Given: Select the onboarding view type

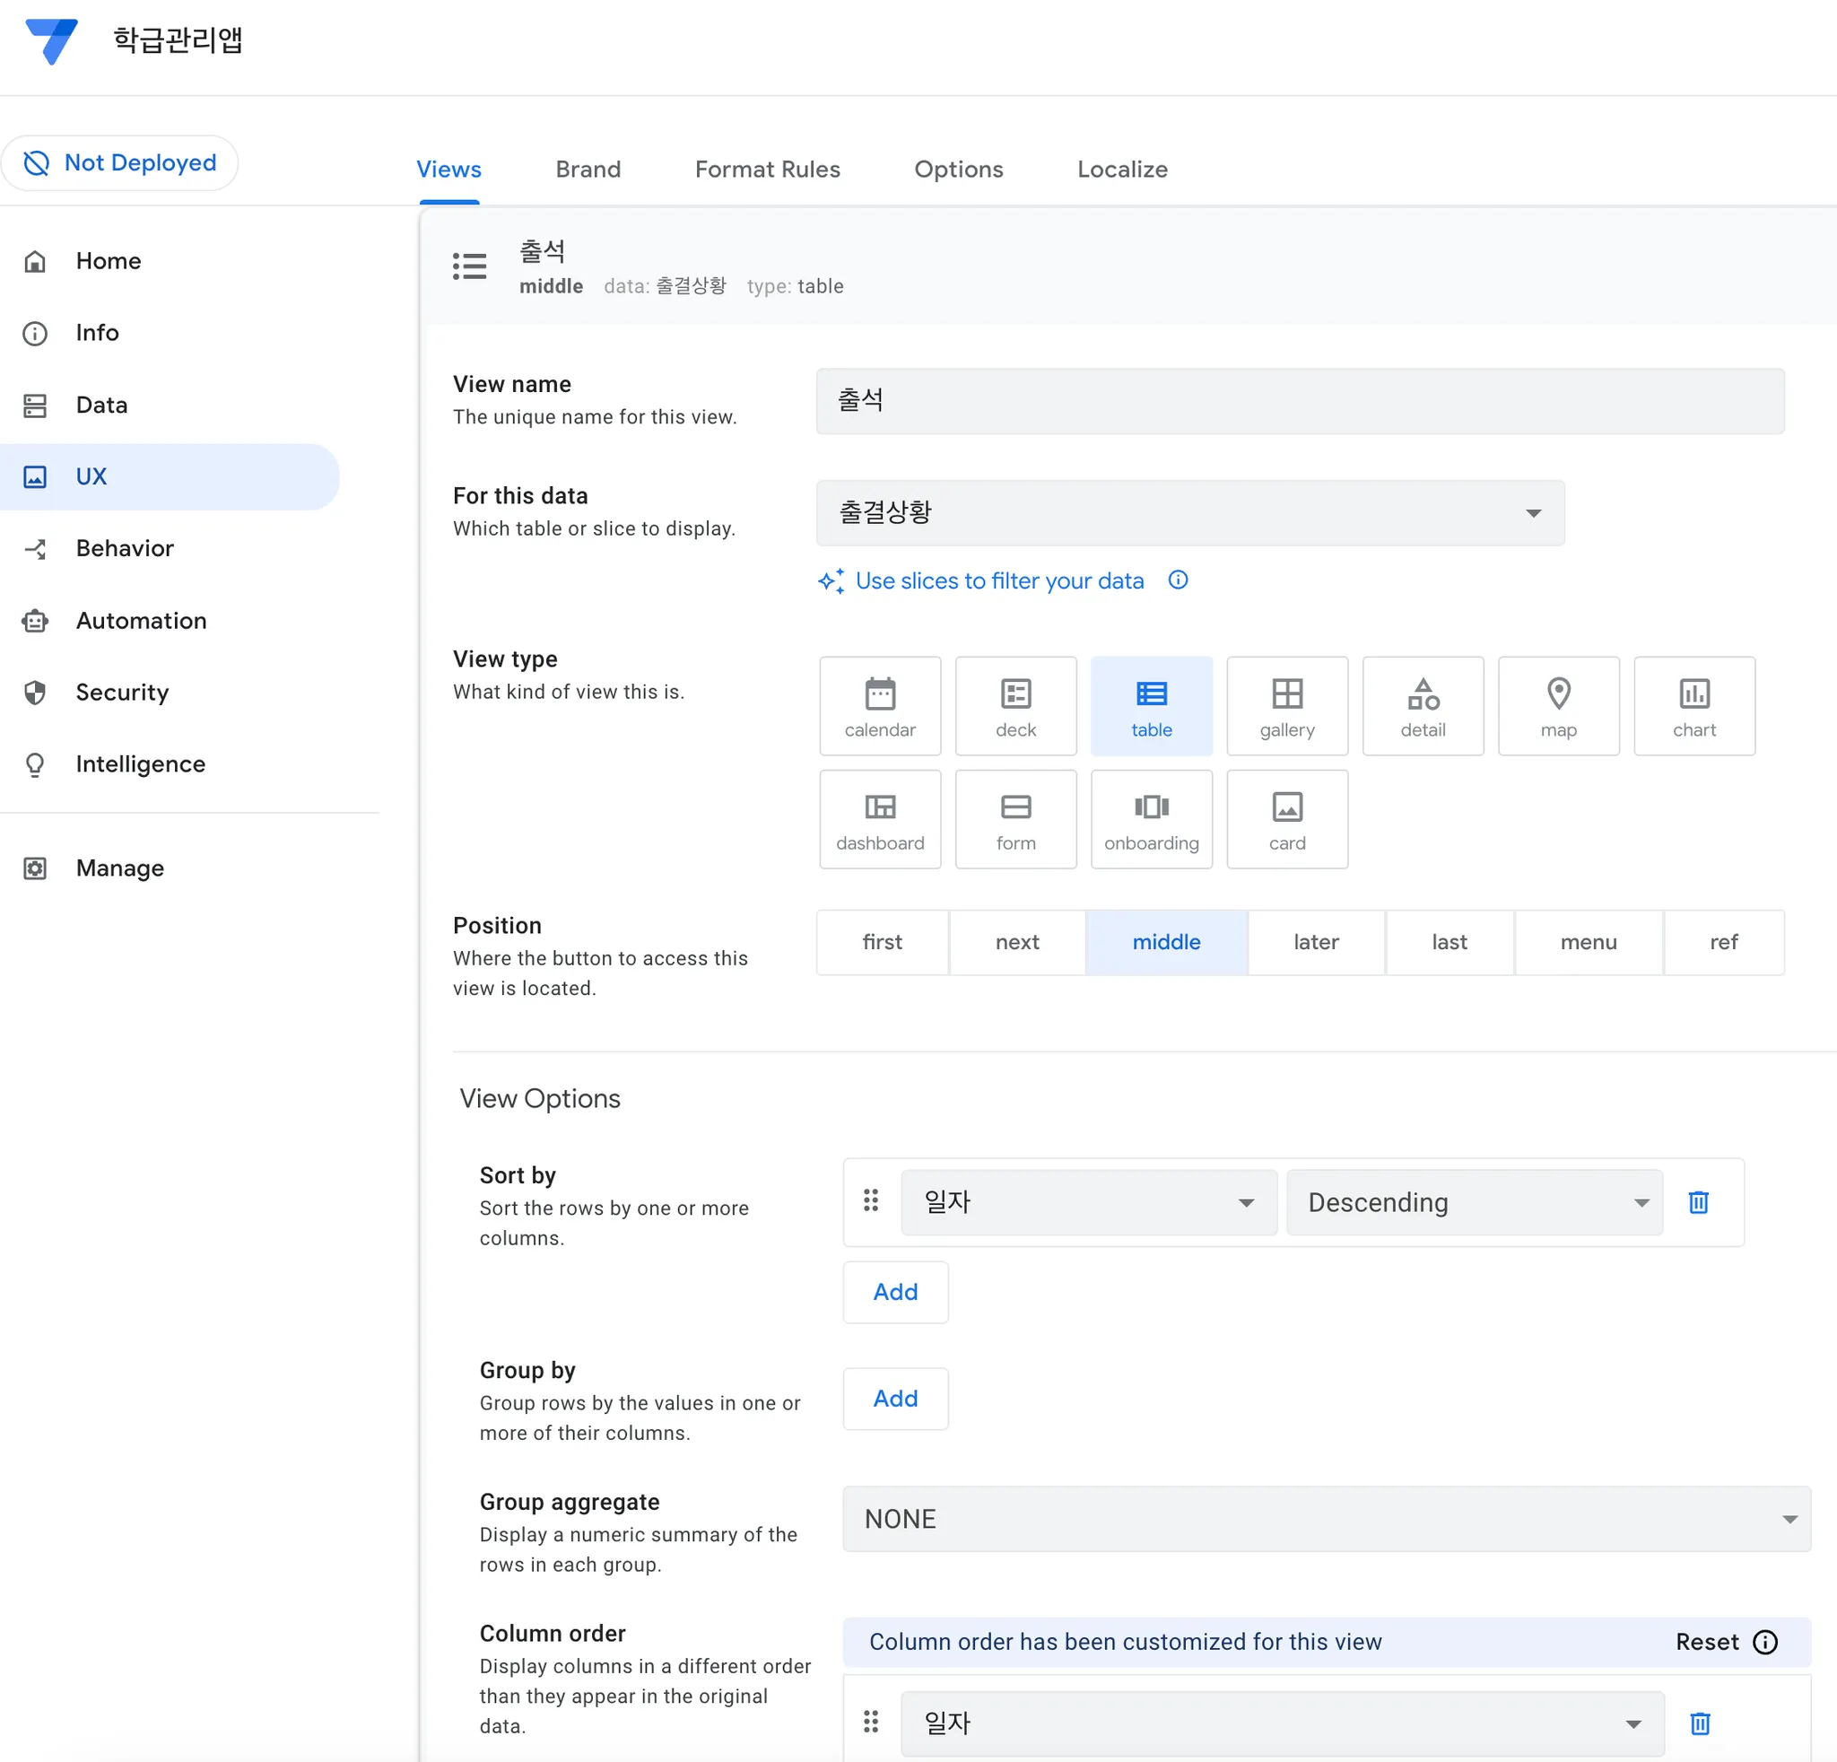Looking at the screenshot, I should point(1151,819).
